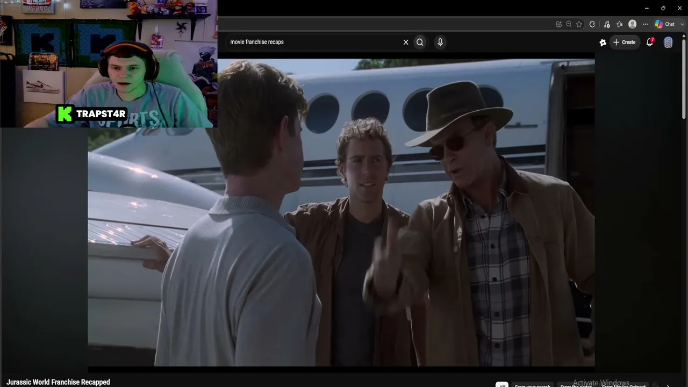Open browser Settings and more menu
This screenshot has height=387, width=688.
pyautogui.click(x=645, y=24)
